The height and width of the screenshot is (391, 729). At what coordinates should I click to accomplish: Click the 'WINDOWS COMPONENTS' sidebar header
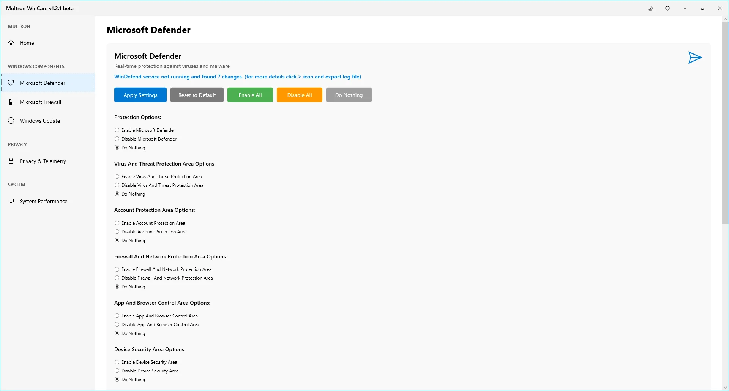pos(36,67)
